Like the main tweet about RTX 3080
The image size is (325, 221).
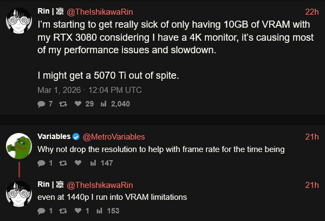[x=79, y=104]
